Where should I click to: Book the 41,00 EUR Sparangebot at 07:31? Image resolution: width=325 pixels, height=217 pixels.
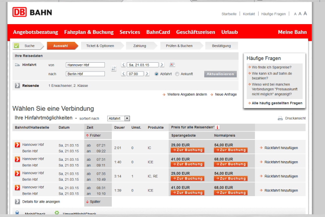coord(187,164)
